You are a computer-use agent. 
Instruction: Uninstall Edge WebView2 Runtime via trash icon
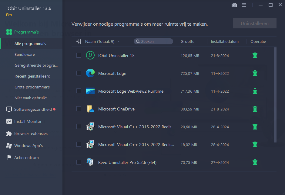tap(255, 91)
